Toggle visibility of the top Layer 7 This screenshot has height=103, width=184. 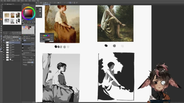click(x=4, y=42)
